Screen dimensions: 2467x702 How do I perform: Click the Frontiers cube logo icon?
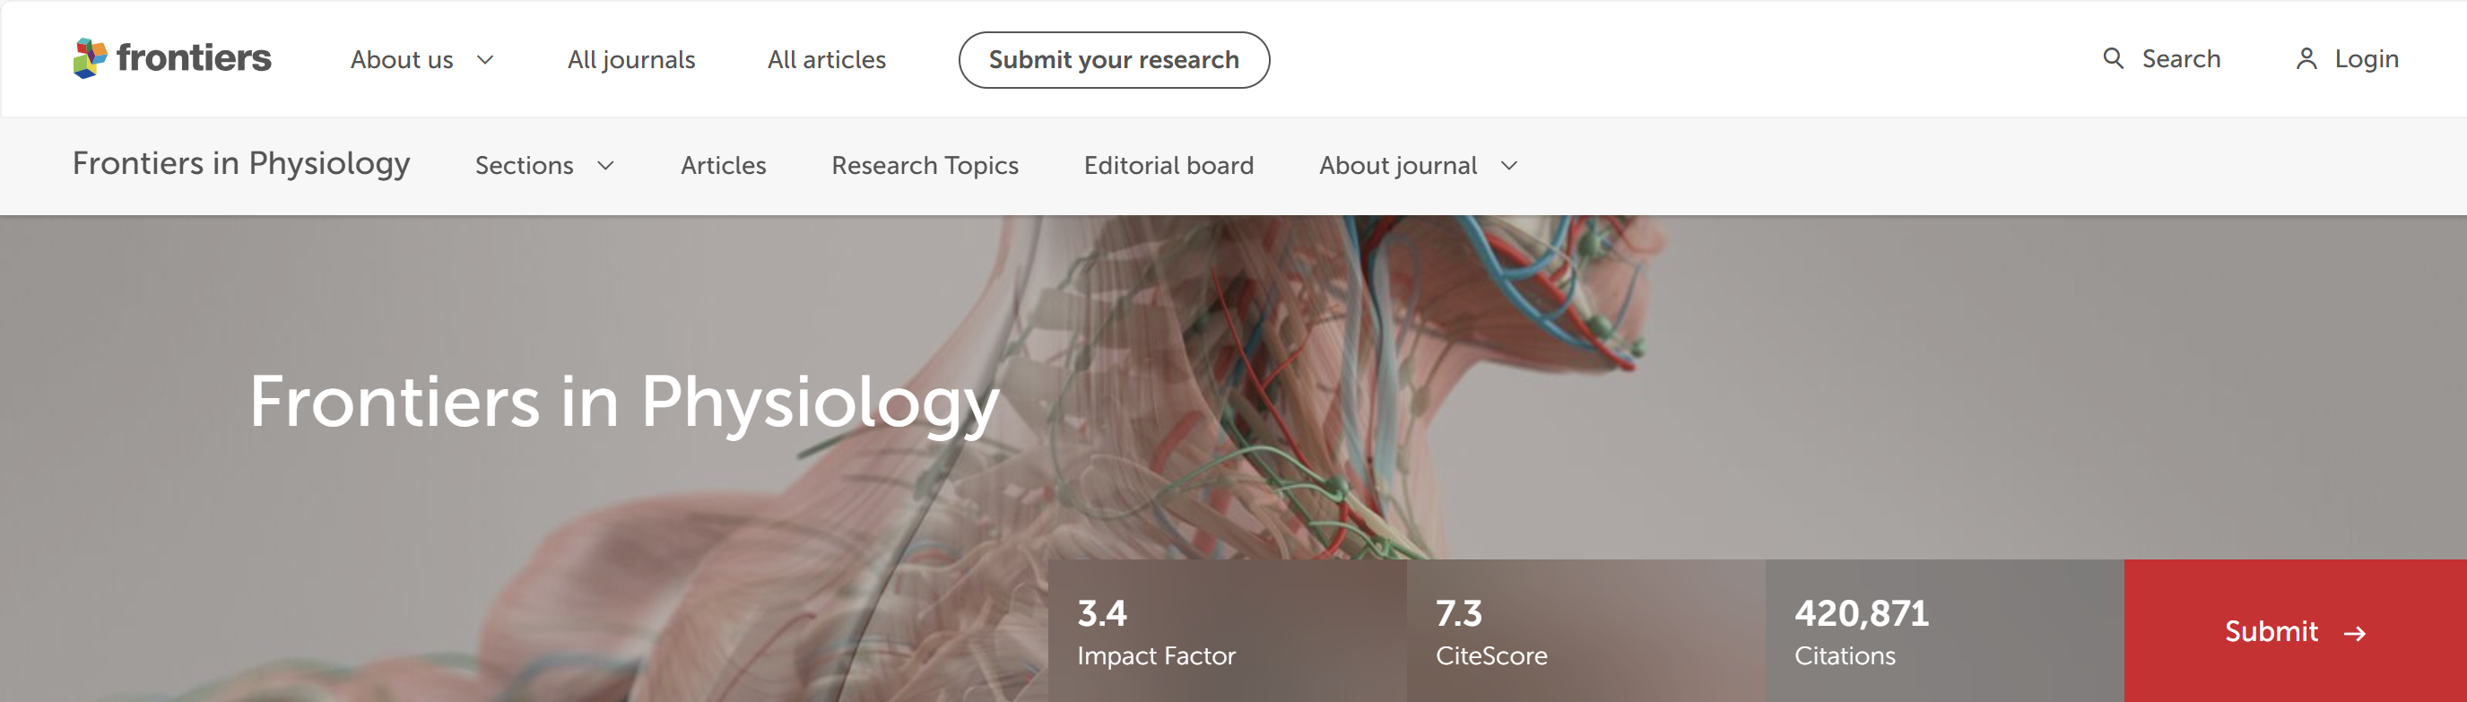point(90,58)
